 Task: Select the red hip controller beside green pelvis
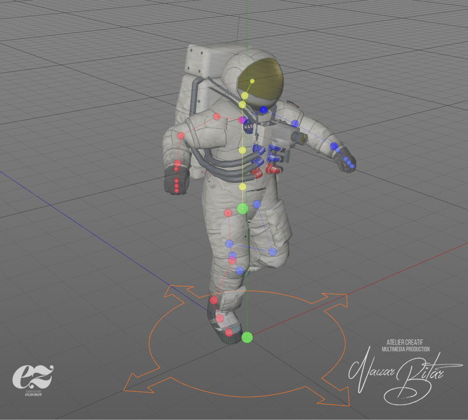pyautogui.click(x=228, y=213)
